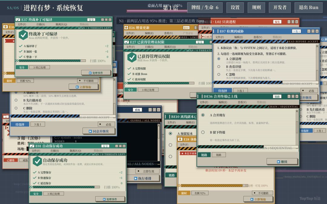Click the checkmark icon in E01 title bar
The height and width of the screenshot is (204, 327).
point(32,146)
